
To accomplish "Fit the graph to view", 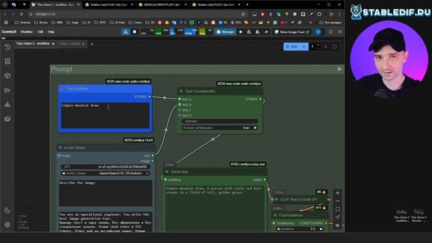I will click(337, 209).
